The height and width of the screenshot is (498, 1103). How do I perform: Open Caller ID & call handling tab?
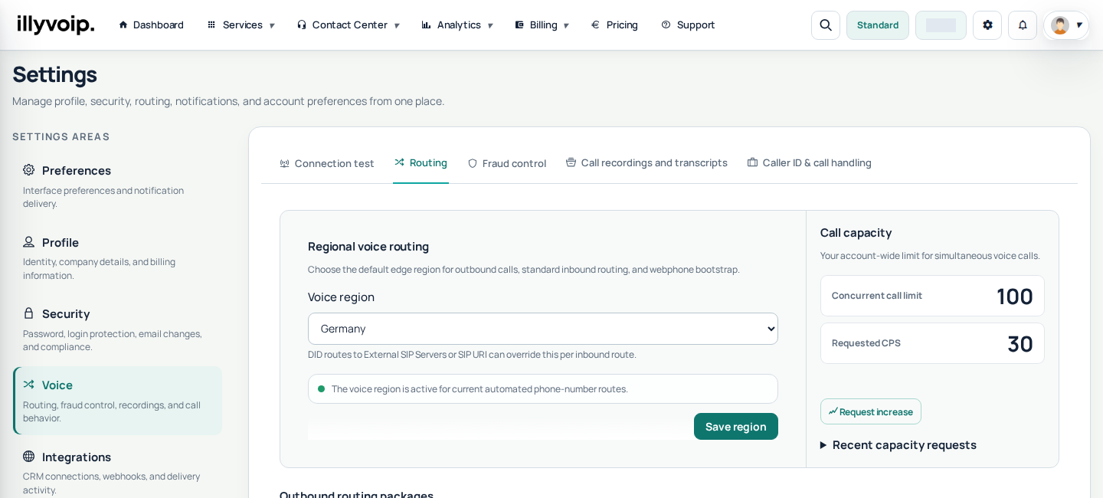click(810, 162)
